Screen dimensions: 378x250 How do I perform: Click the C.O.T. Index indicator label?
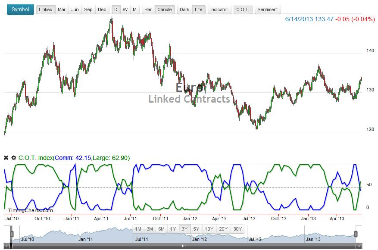click(74, 158)
